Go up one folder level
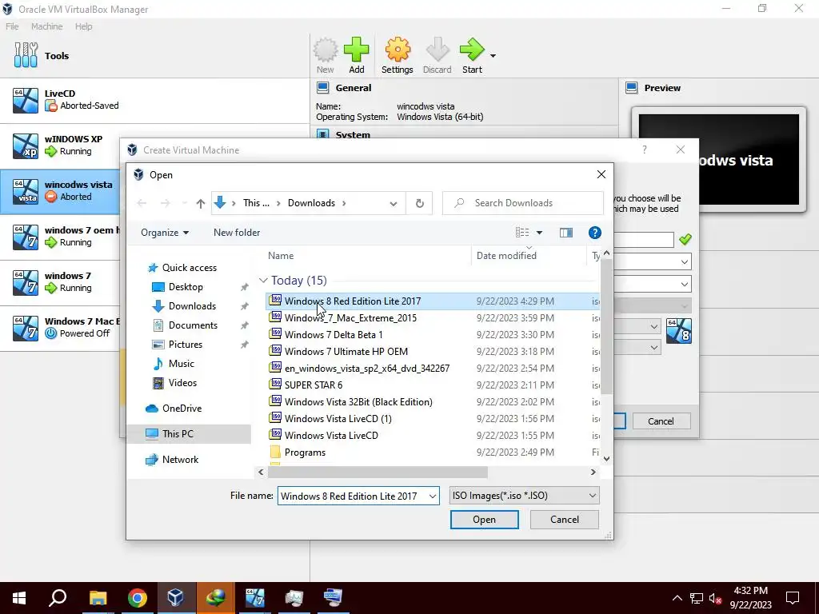 201,203
